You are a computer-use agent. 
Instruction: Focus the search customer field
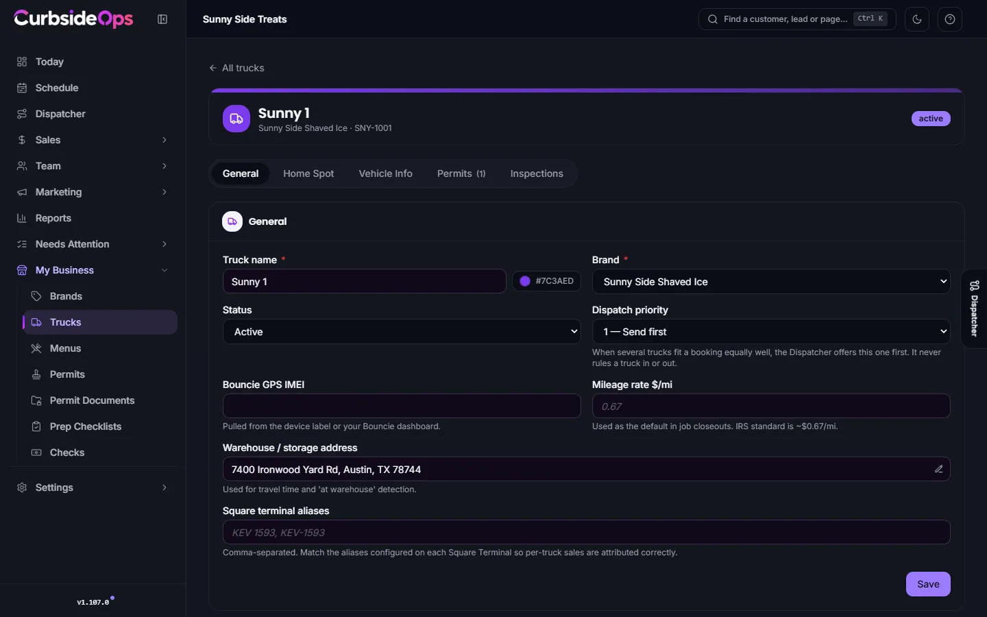(x=797, y=19)
